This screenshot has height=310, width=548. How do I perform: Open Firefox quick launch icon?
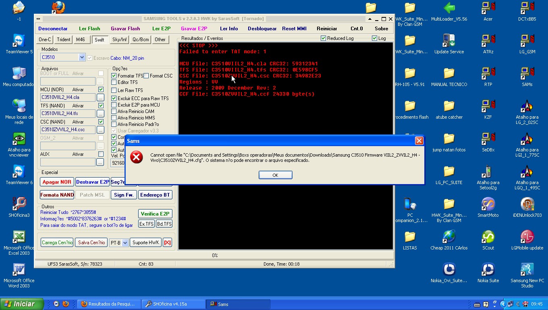[x=65, y=304]
